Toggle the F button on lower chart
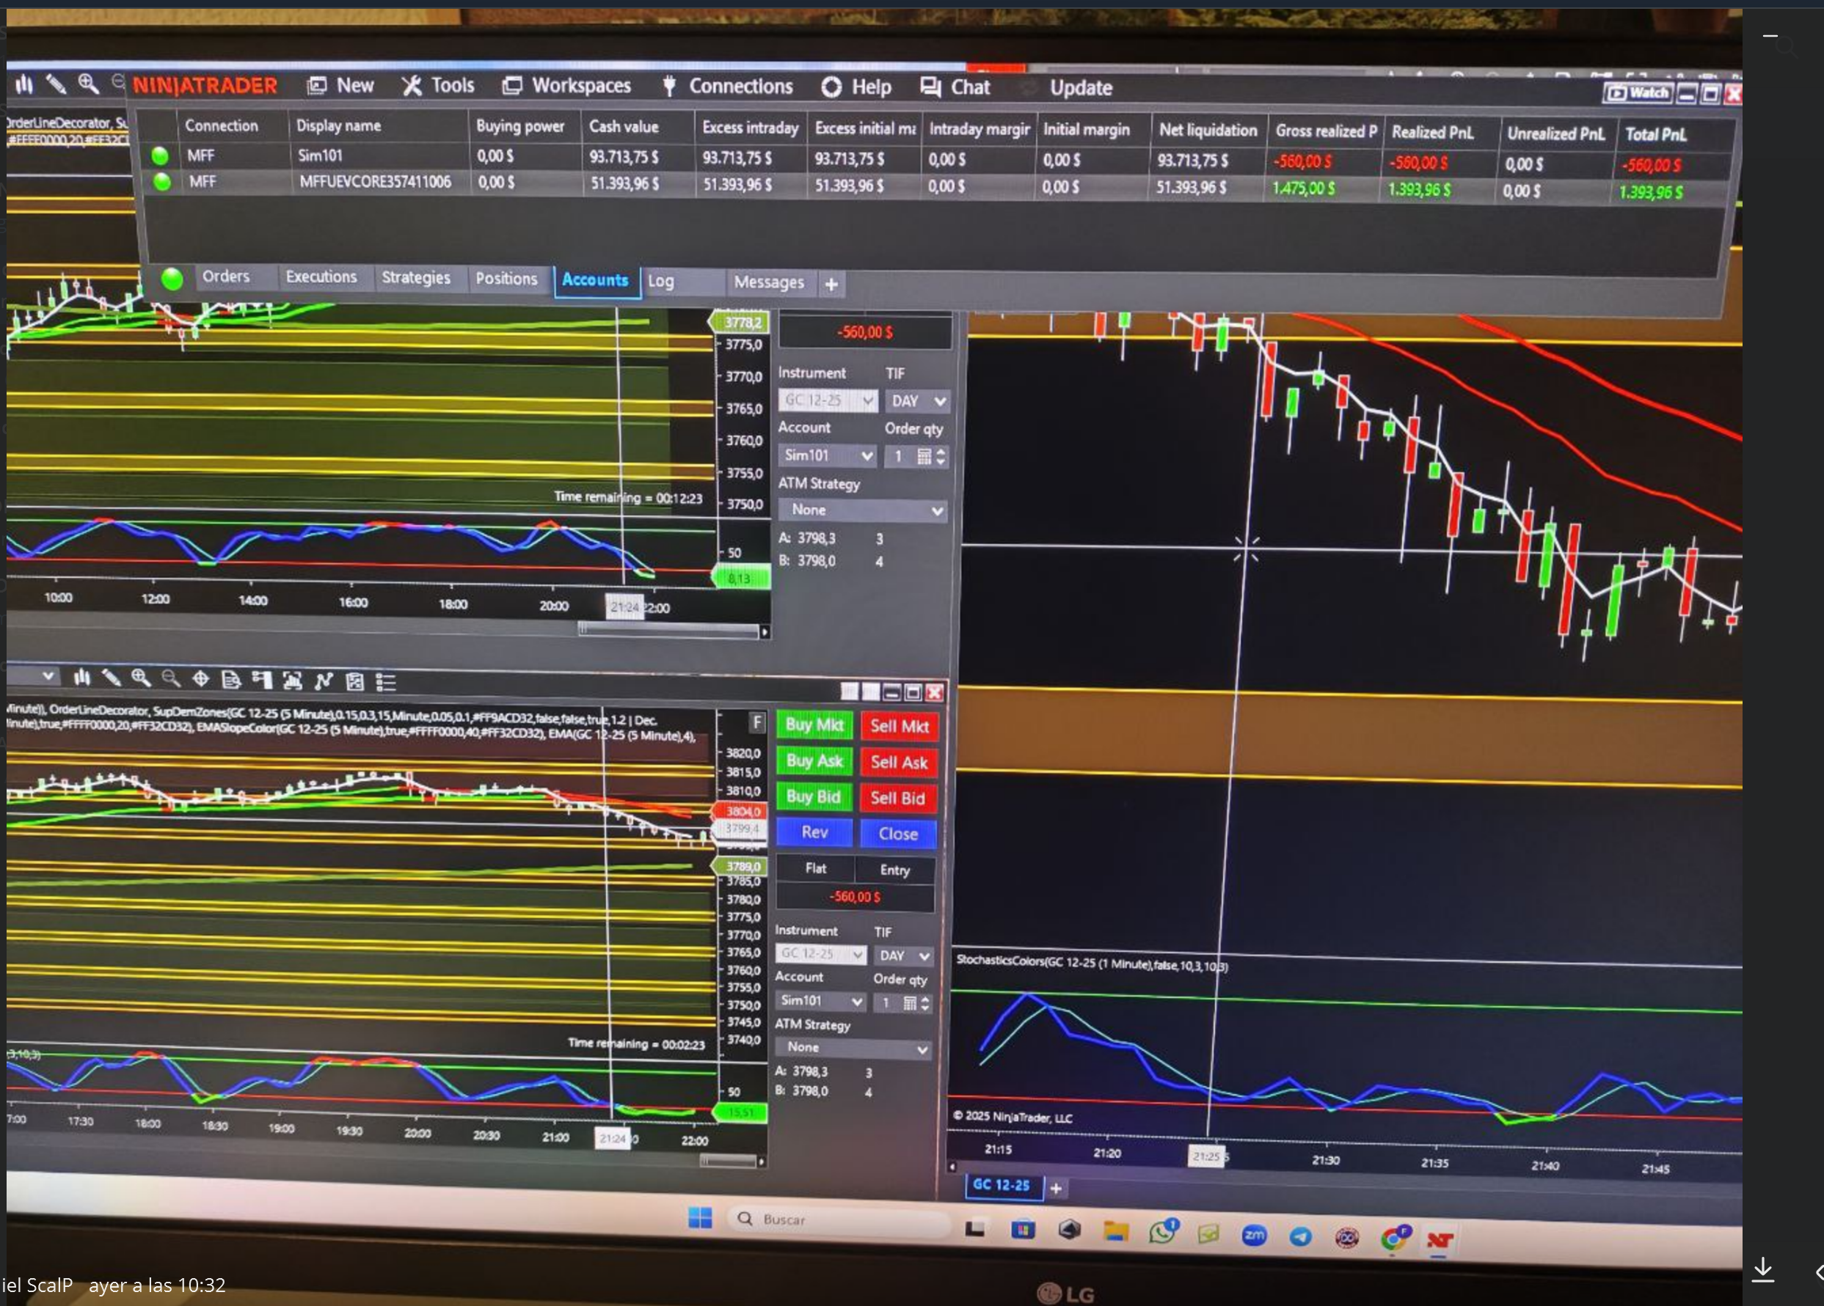 click(x=756, y=722)
